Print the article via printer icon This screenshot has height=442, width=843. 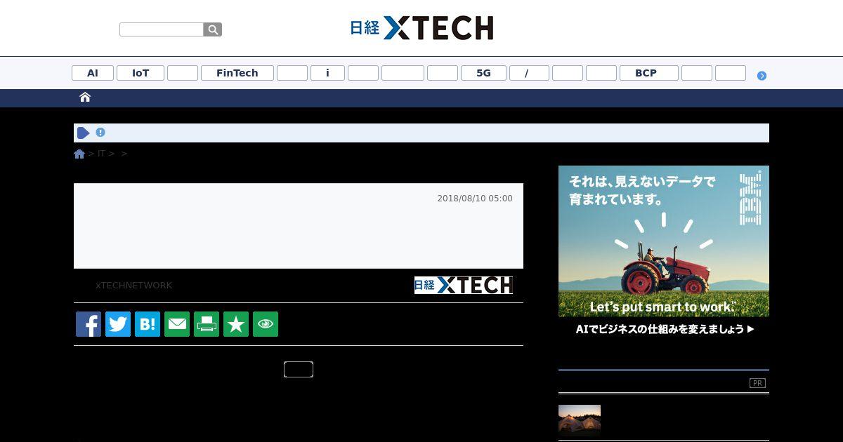207,324
